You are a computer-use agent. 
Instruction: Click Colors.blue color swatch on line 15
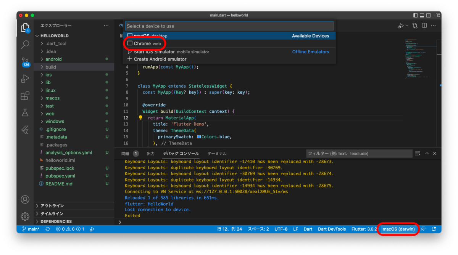click(199, 137)
